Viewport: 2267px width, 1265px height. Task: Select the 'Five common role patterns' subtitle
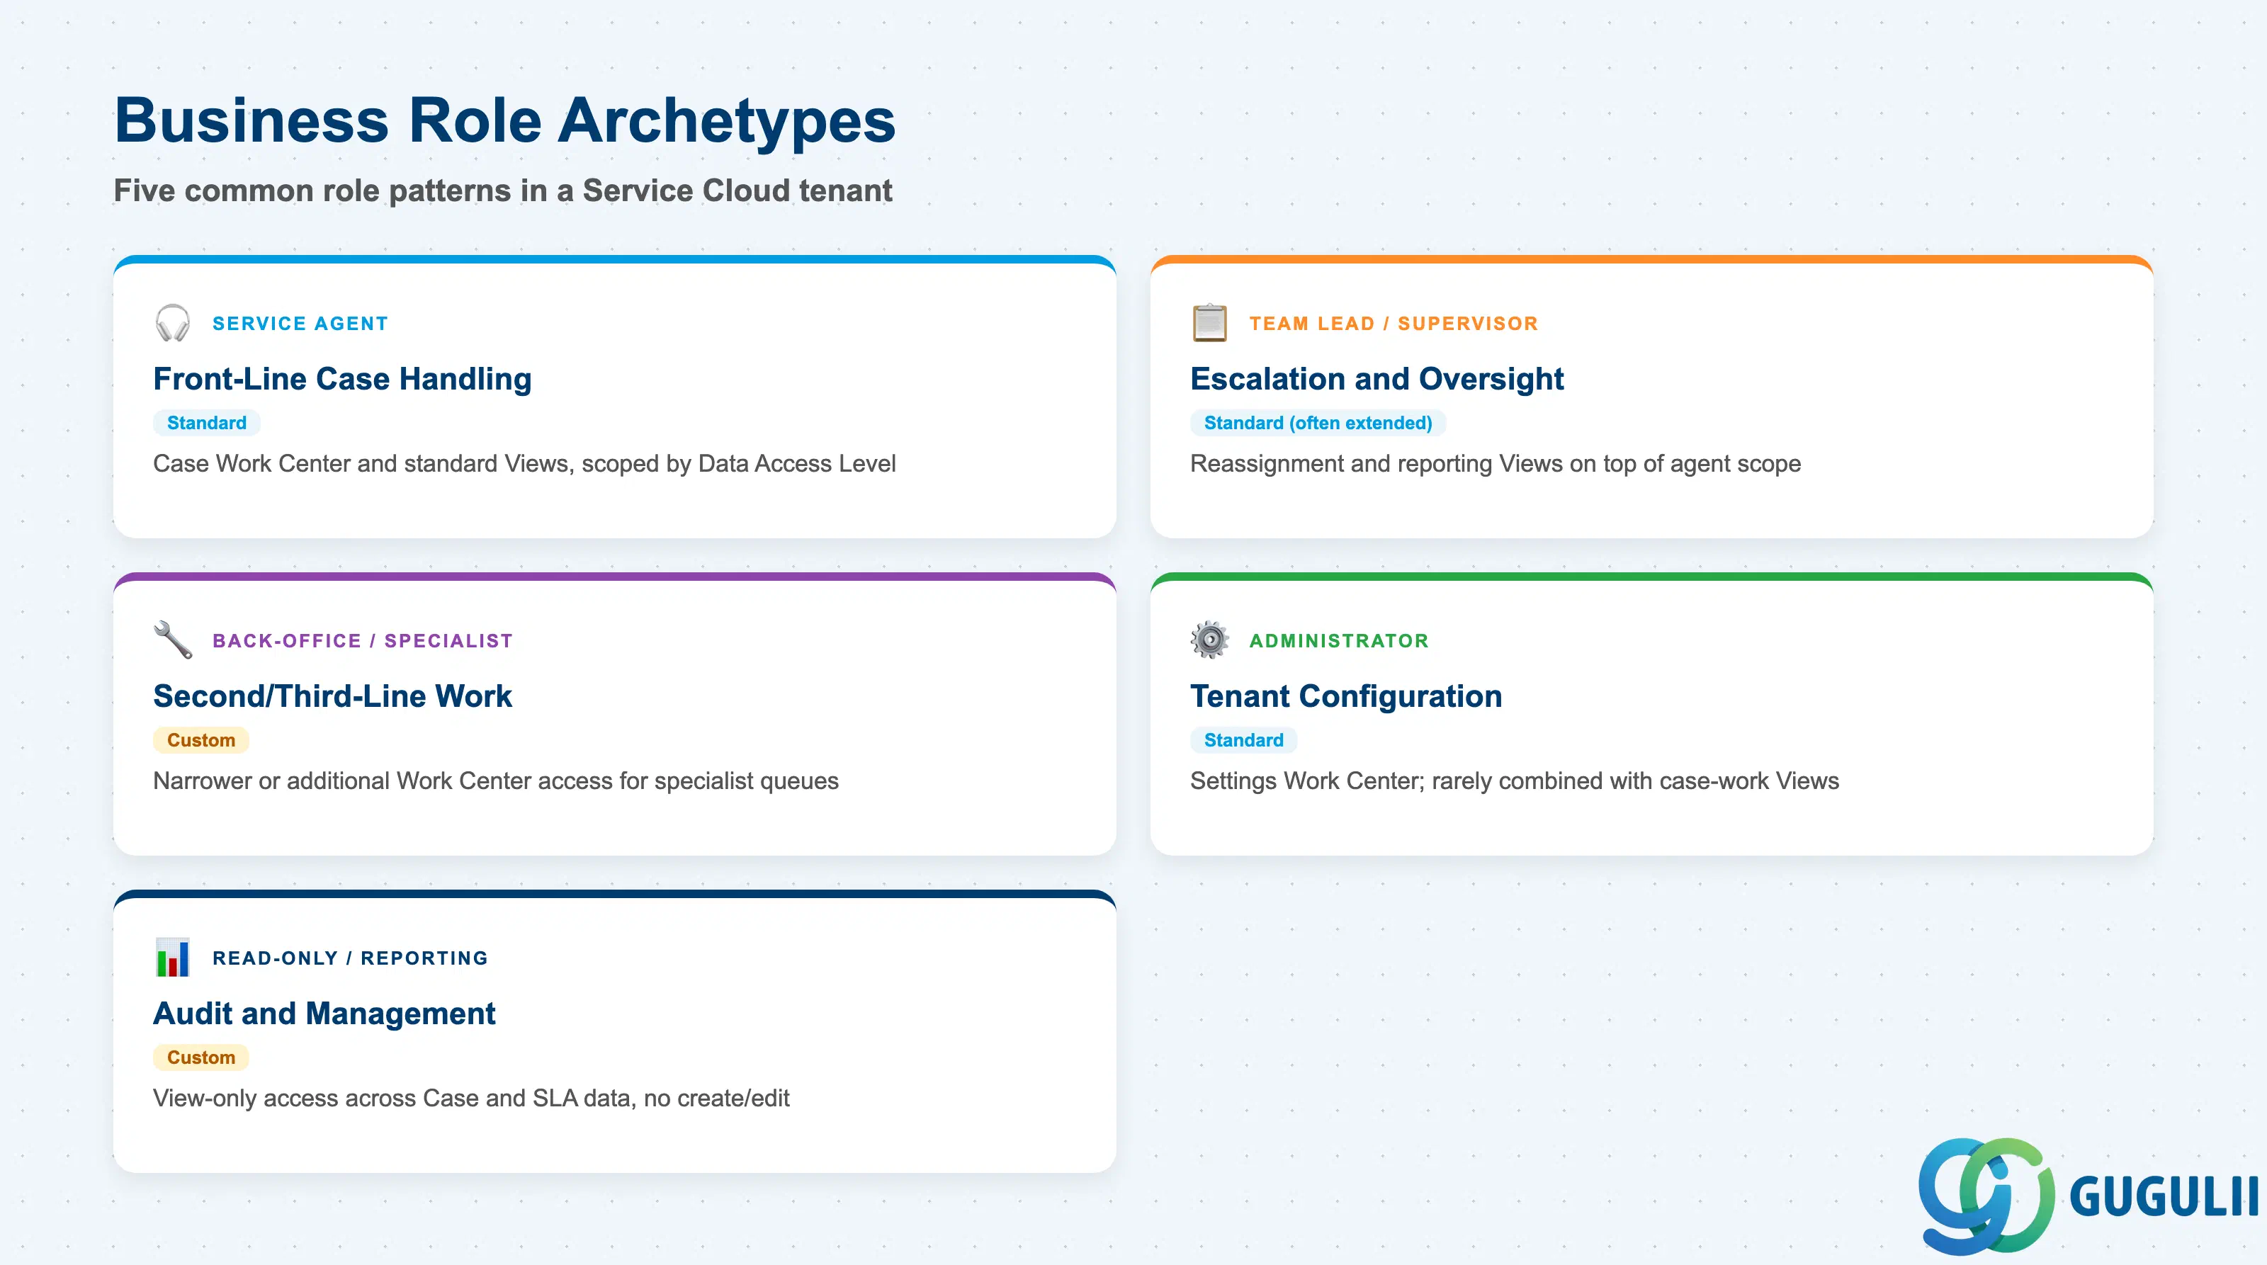[x=502, y=190]
